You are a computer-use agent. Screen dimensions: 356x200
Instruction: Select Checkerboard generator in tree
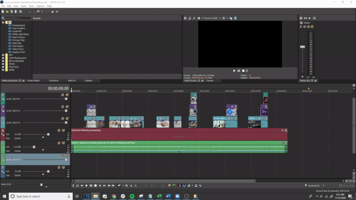pos(19,26)
